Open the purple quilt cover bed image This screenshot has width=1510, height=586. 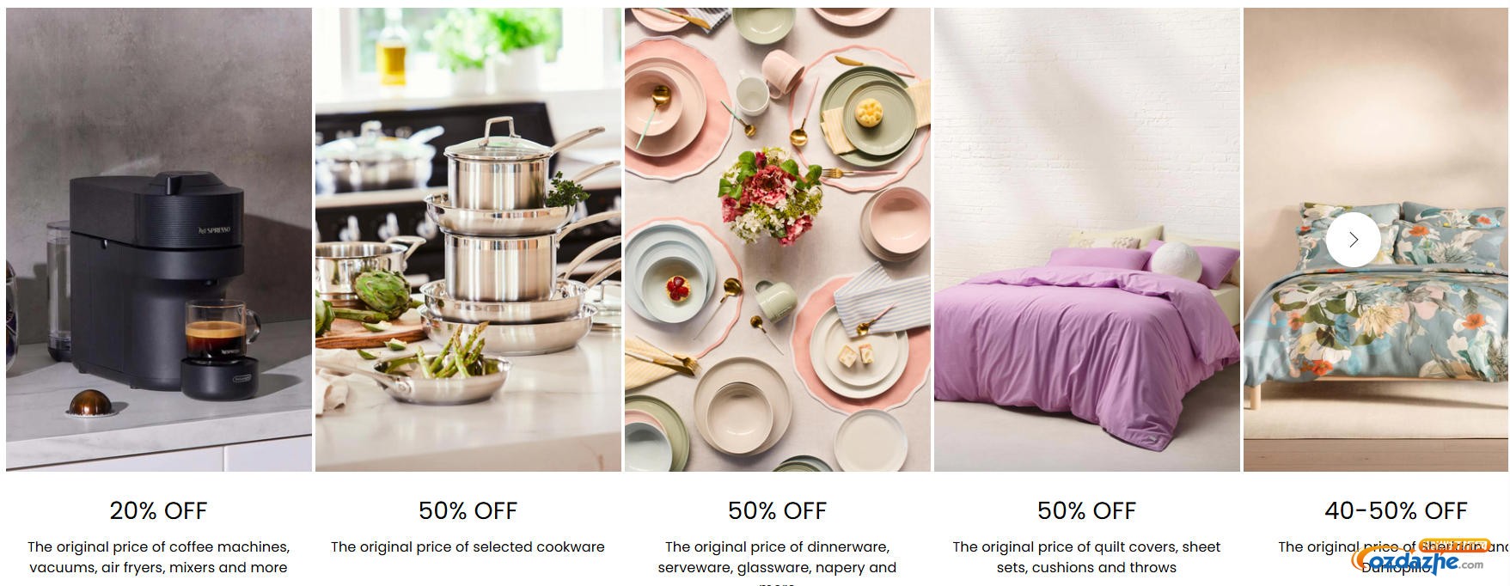(x=1087, y=240)
